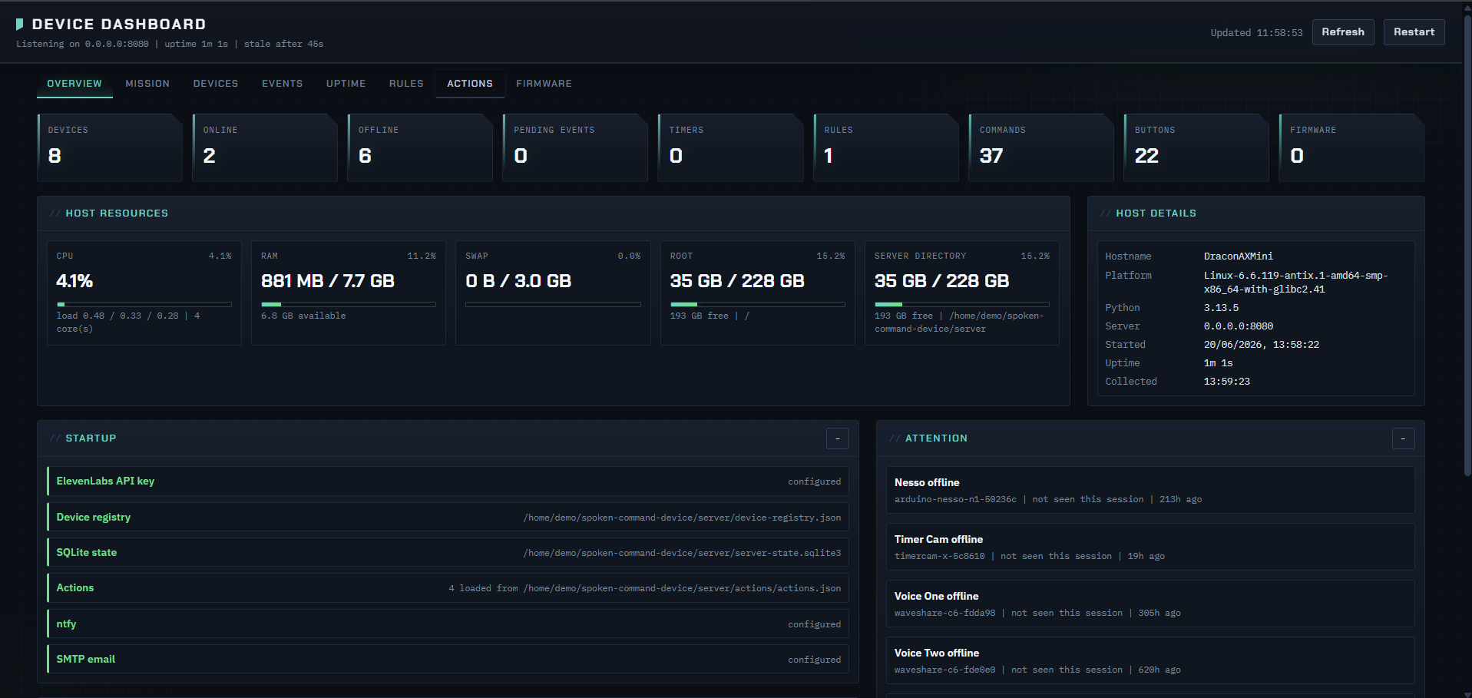The image size is (1472, 698).
Task: Click the Device registry startup row
Action: (448, 517)
